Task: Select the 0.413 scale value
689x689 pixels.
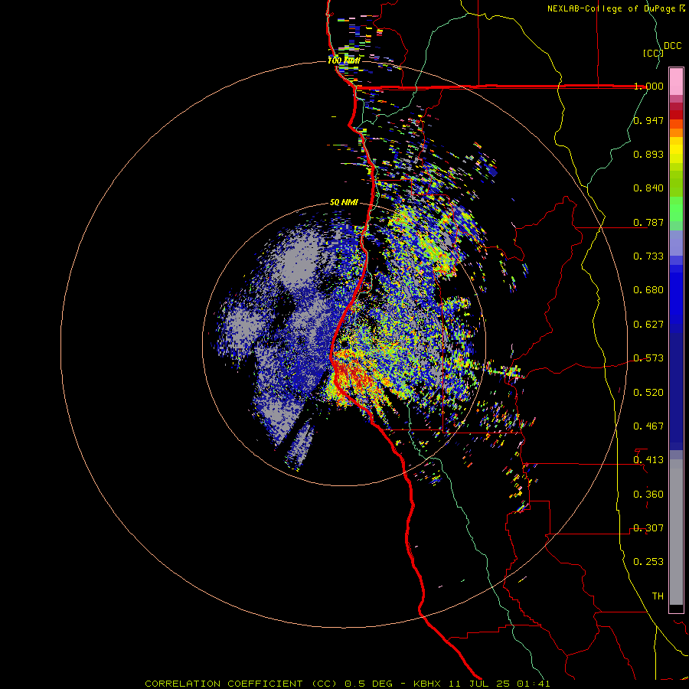Action: (x=648, y=460)
